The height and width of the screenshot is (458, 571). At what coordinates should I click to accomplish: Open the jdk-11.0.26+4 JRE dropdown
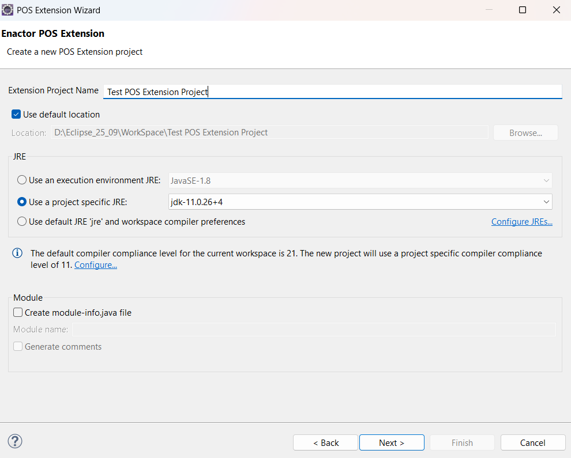360,202
